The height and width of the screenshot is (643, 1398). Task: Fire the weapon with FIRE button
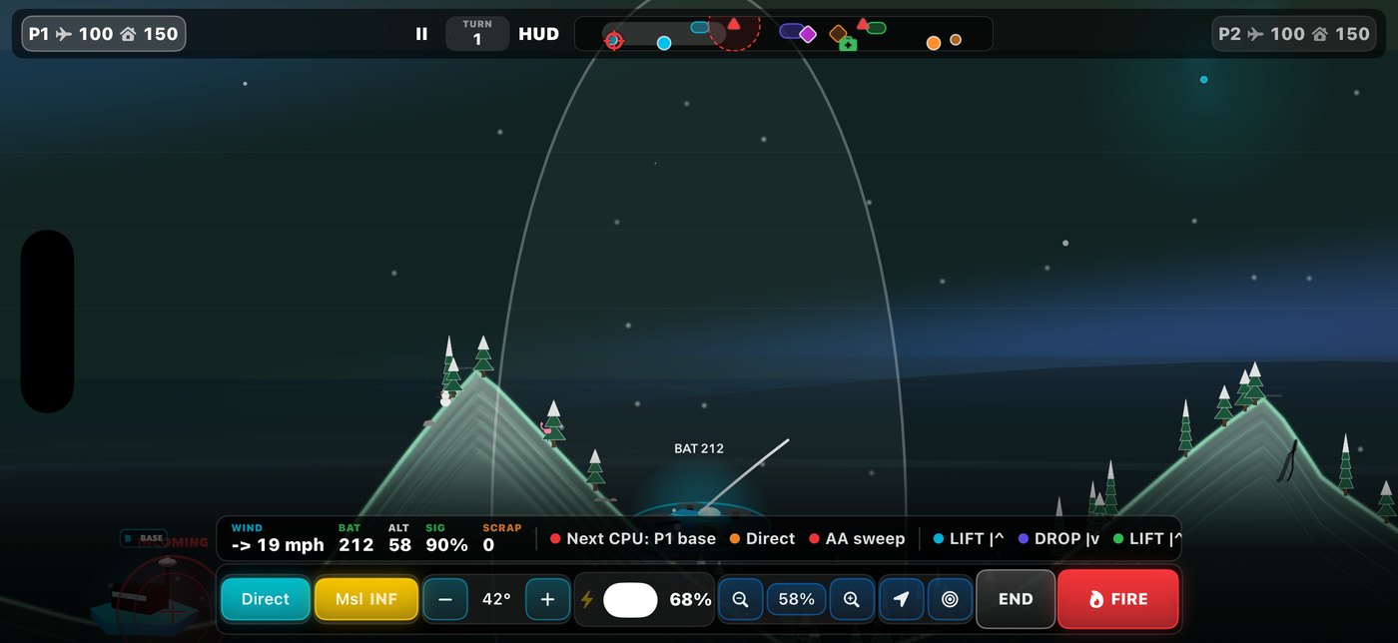pyautogui.click(x=1118, y=599)
